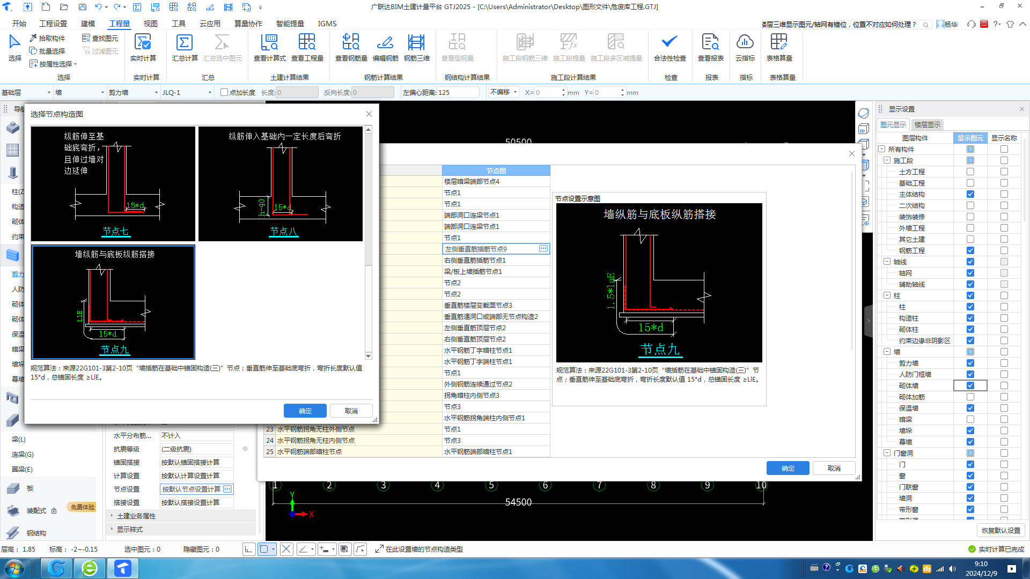Click the orbit view icon beside canvas
This screenshot has width=1030, height=579.
tap(863, 113)
